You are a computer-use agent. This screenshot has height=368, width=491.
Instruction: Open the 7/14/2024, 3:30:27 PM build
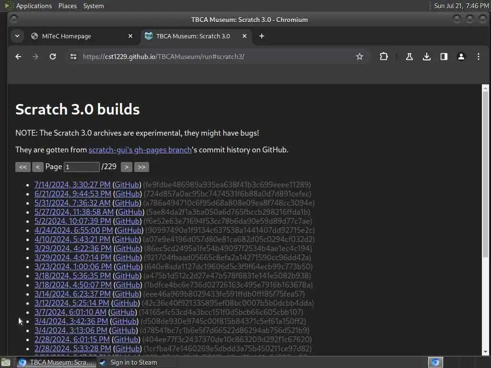click(72, 184)
